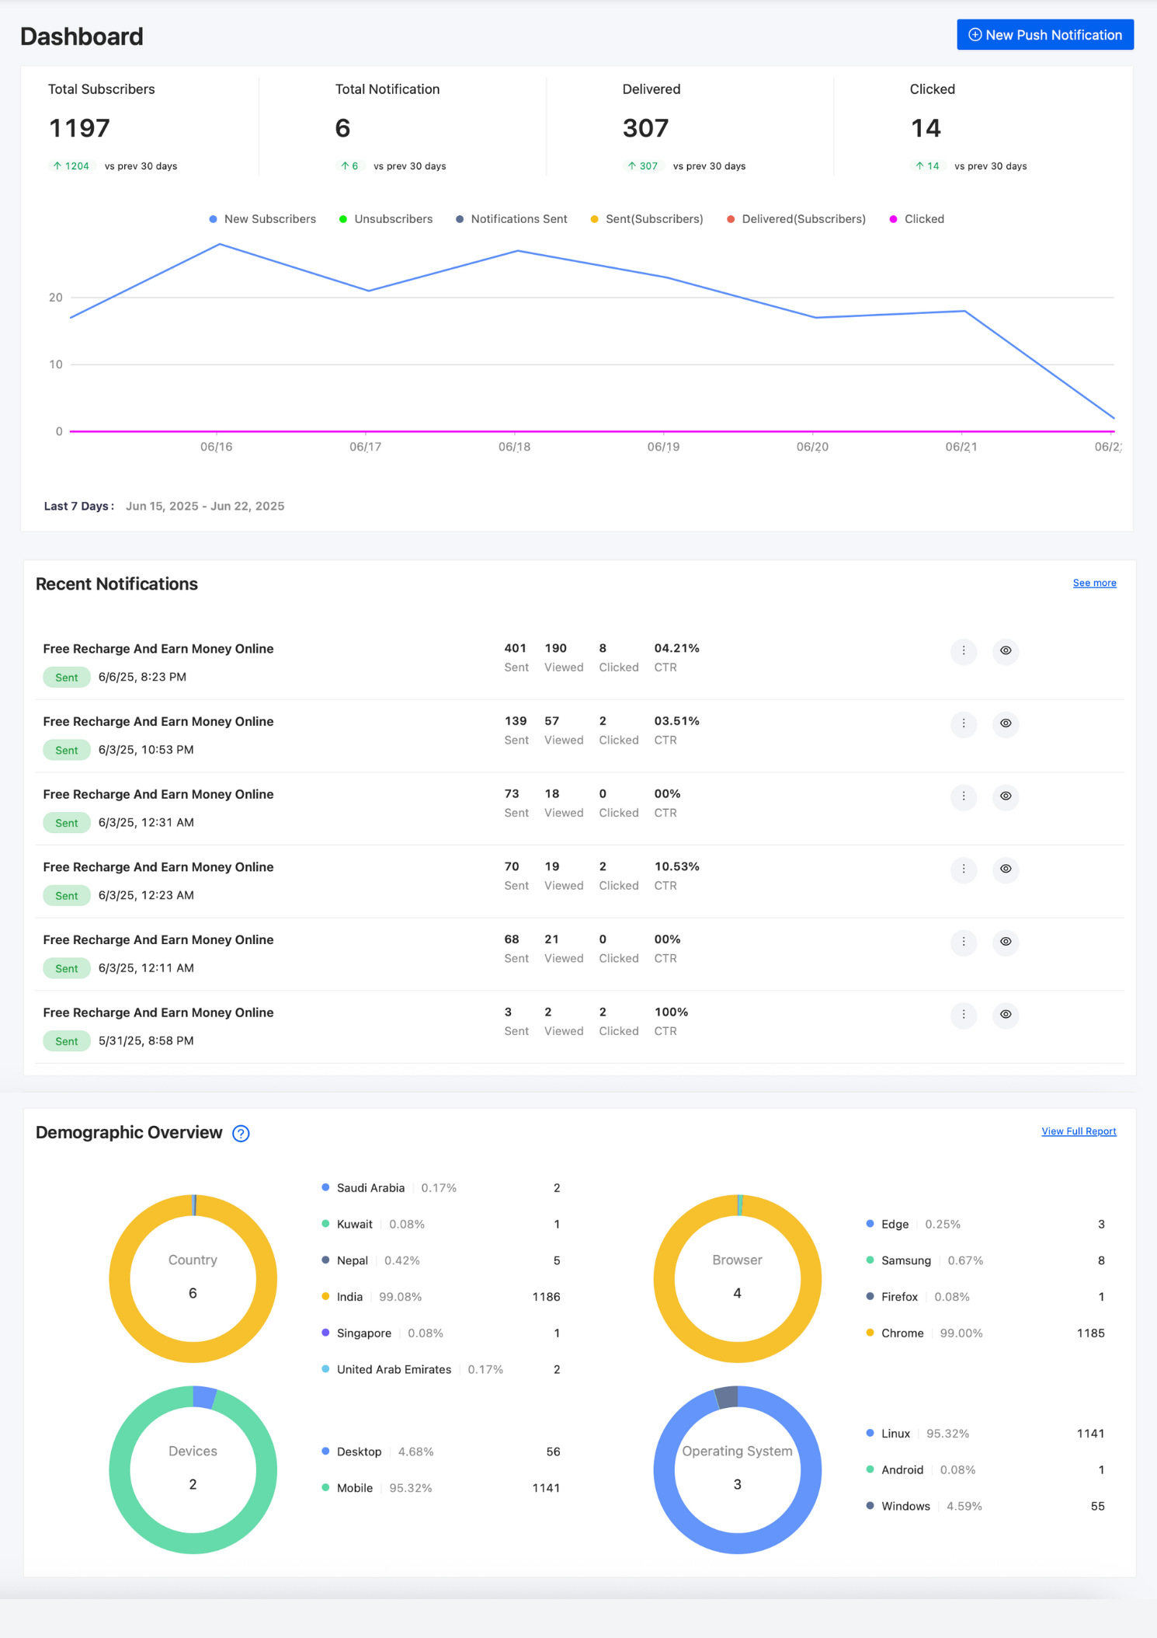Viewport: 1157px width, 1638px height.
Task: Open the eye view icon for the 6/6/25 notification
Action: point(1006,650)
